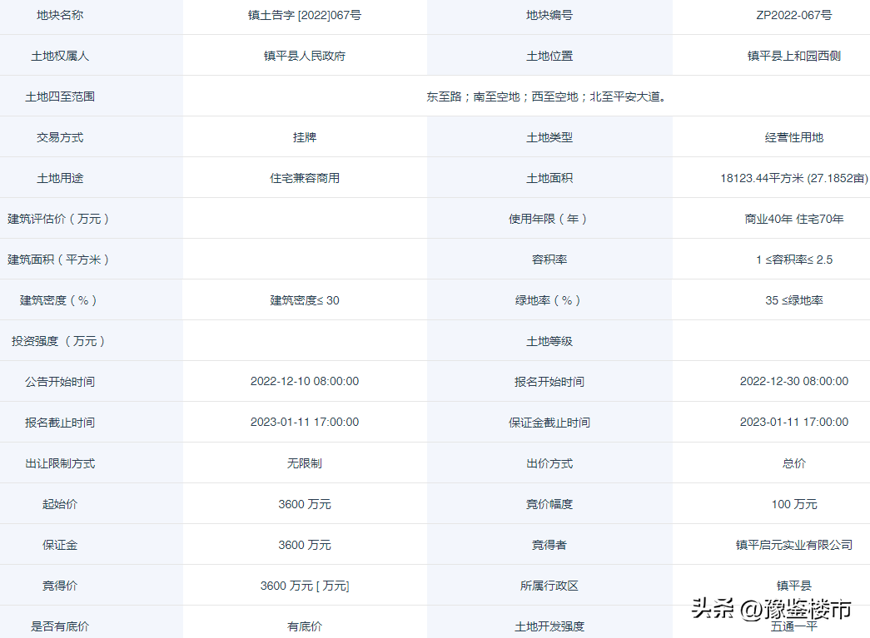Select the land owner value 镇平县人民政府
Image resolution: width=870 pixels, height=638 pixels.
click(x=304, y=56)
